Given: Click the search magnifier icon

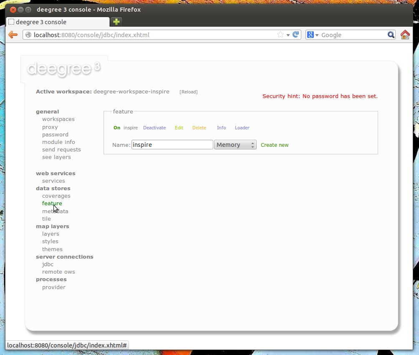Looking at the screenshot, I should [390, 35].
